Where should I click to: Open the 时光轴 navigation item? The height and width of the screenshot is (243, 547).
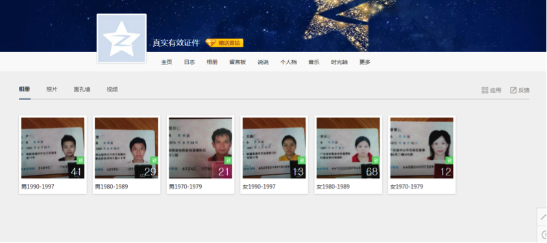pyautogui.click(x=339, y=62)
